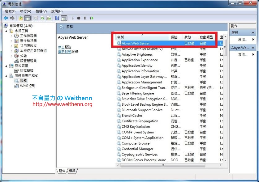Viewport: 259px width, 182px height.
Task: Collapse the 服務 section in the action pane
Action: 253,33
